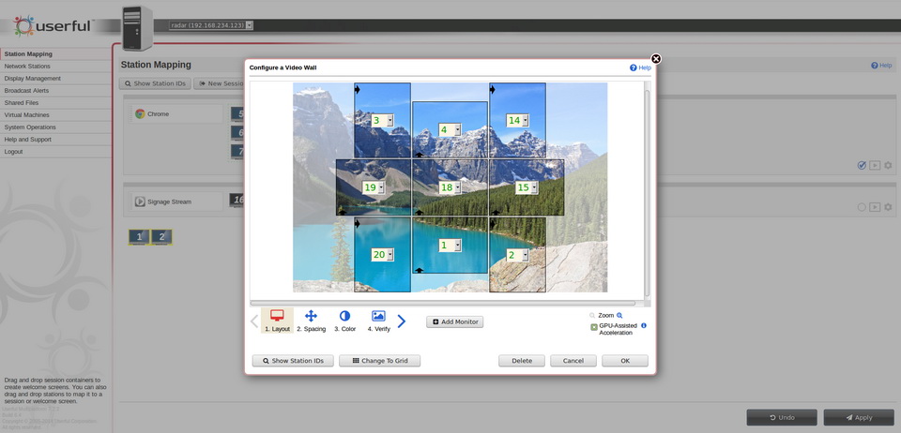Select station 16 thumbnail in Signage Stream
The height and width of the screenshot is (433, 901).
pyautogui.click(x=237, y=200)
